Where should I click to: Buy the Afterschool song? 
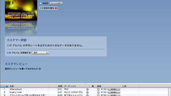pyautogui.click(x=114, y=89)
